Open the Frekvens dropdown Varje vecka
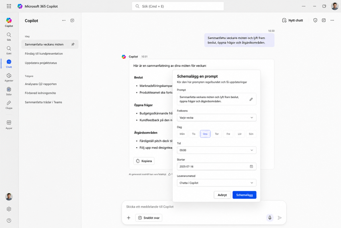 click(216, 118)
